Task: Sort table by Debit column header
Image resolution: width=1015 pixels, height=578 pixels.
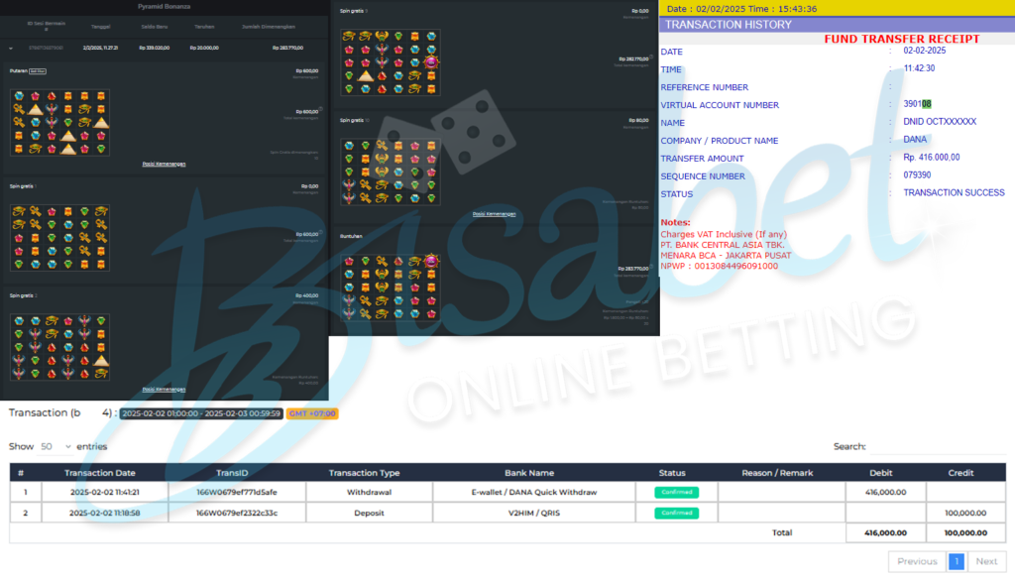Action: point(880,473)
